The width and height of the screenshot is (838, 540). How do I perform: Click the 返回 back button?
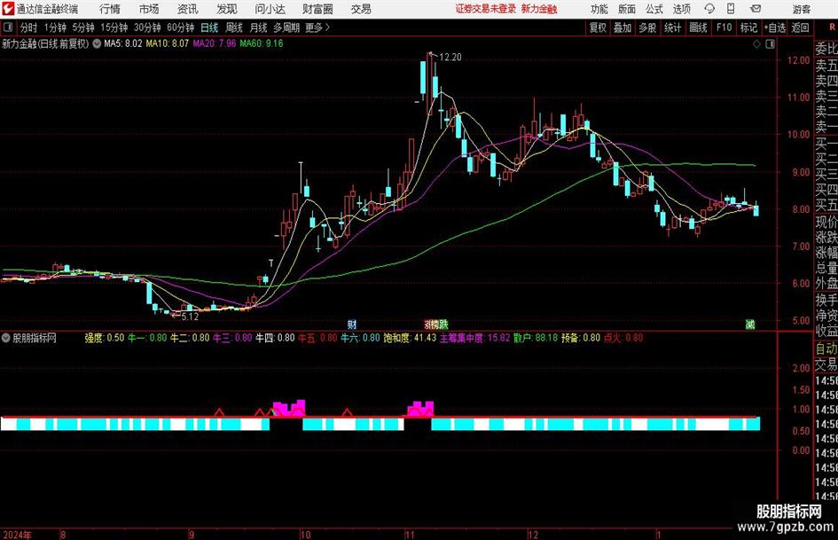coord(800,27)
